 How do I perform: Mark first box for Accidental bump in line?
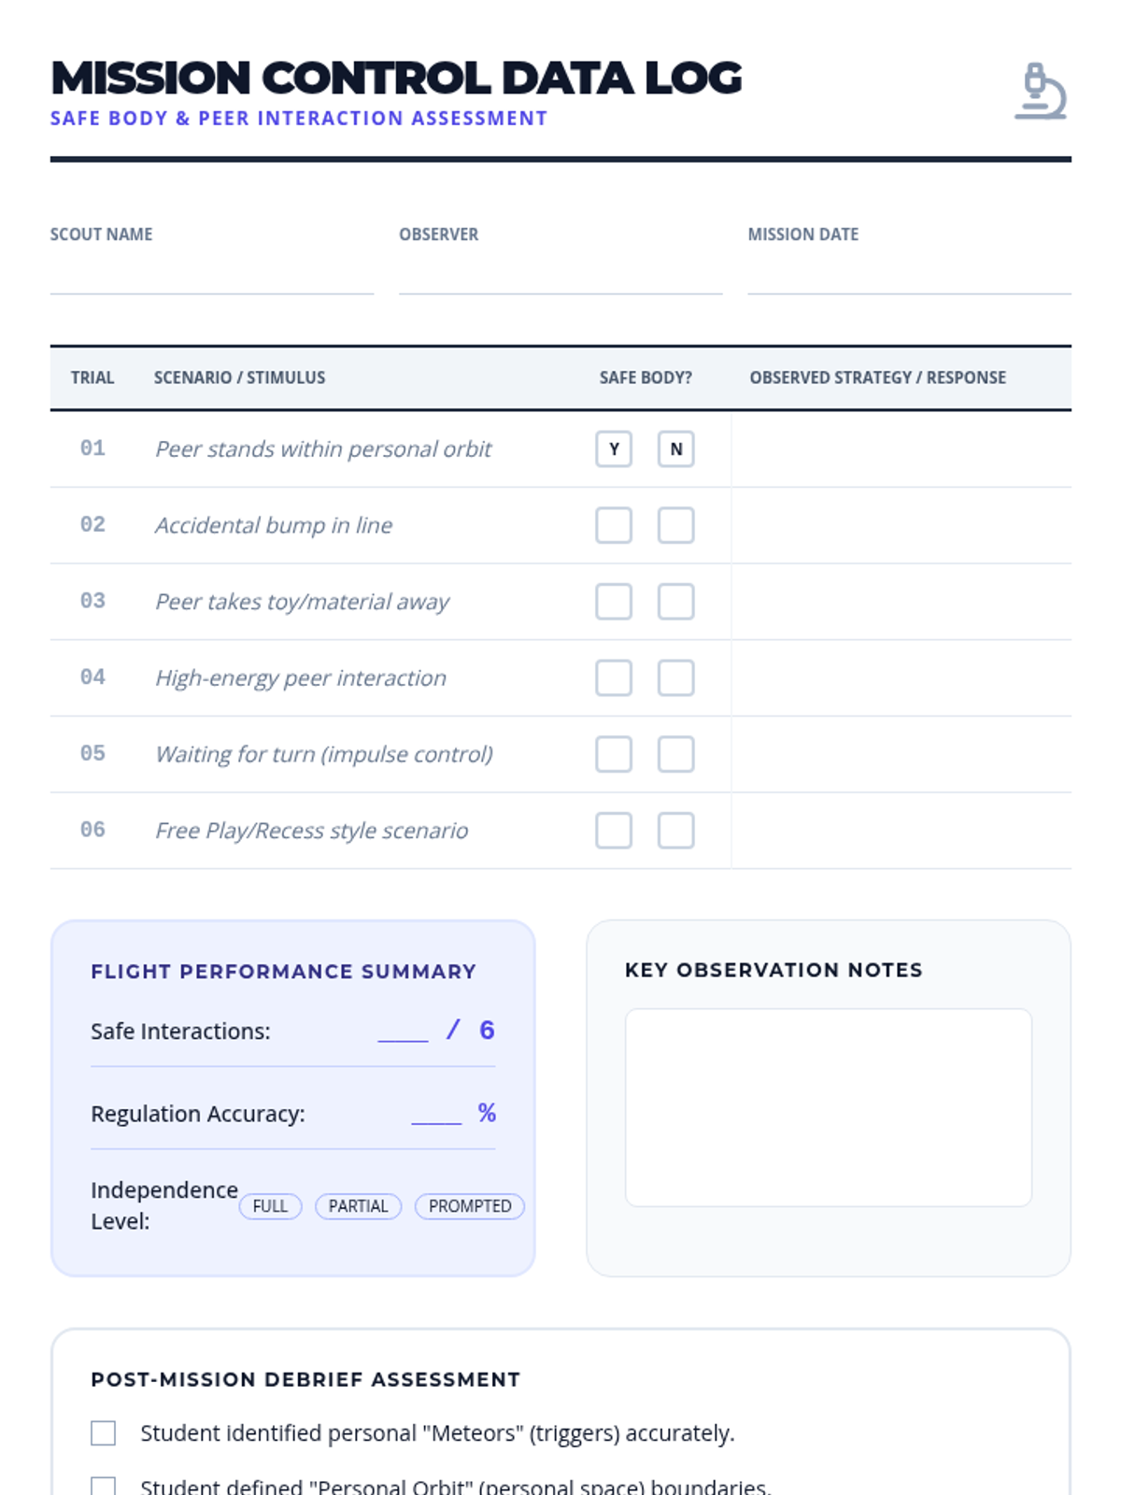pos(614,525)
